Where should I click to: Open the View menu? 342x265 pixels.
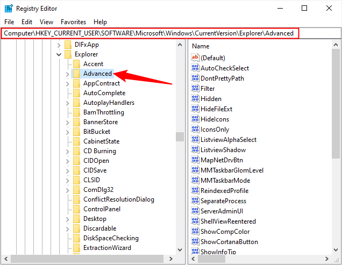(x=46, y=22)
